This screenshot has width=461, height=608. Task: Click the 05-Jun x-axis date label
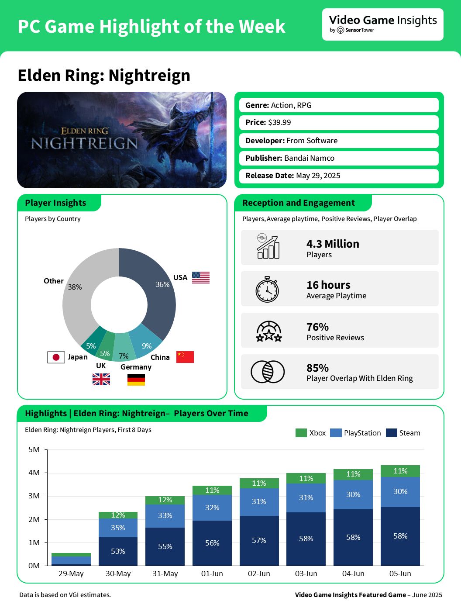click(400, 573)
